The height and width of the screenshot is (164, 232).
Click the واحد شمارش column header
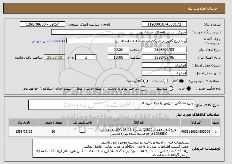(x=83, y=123)
